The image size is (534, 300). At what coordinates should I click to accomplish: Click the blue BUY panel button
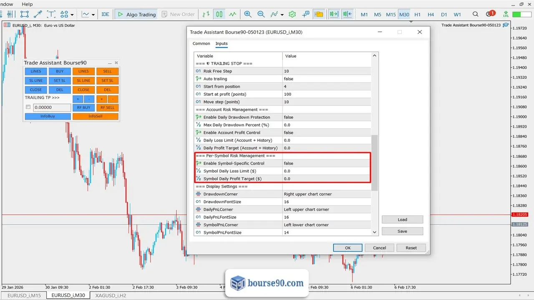[60, 71]
